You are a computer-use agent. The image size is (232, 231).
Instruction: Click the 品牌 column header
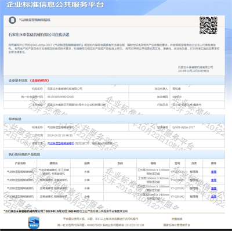(x=87, y=163)
